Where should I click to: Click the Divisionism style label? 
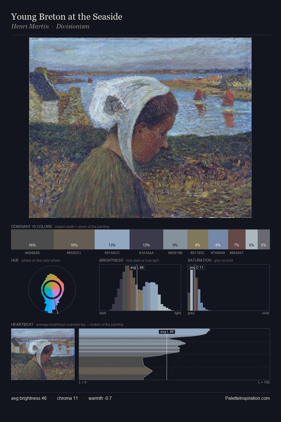click(x=73, y=26)
